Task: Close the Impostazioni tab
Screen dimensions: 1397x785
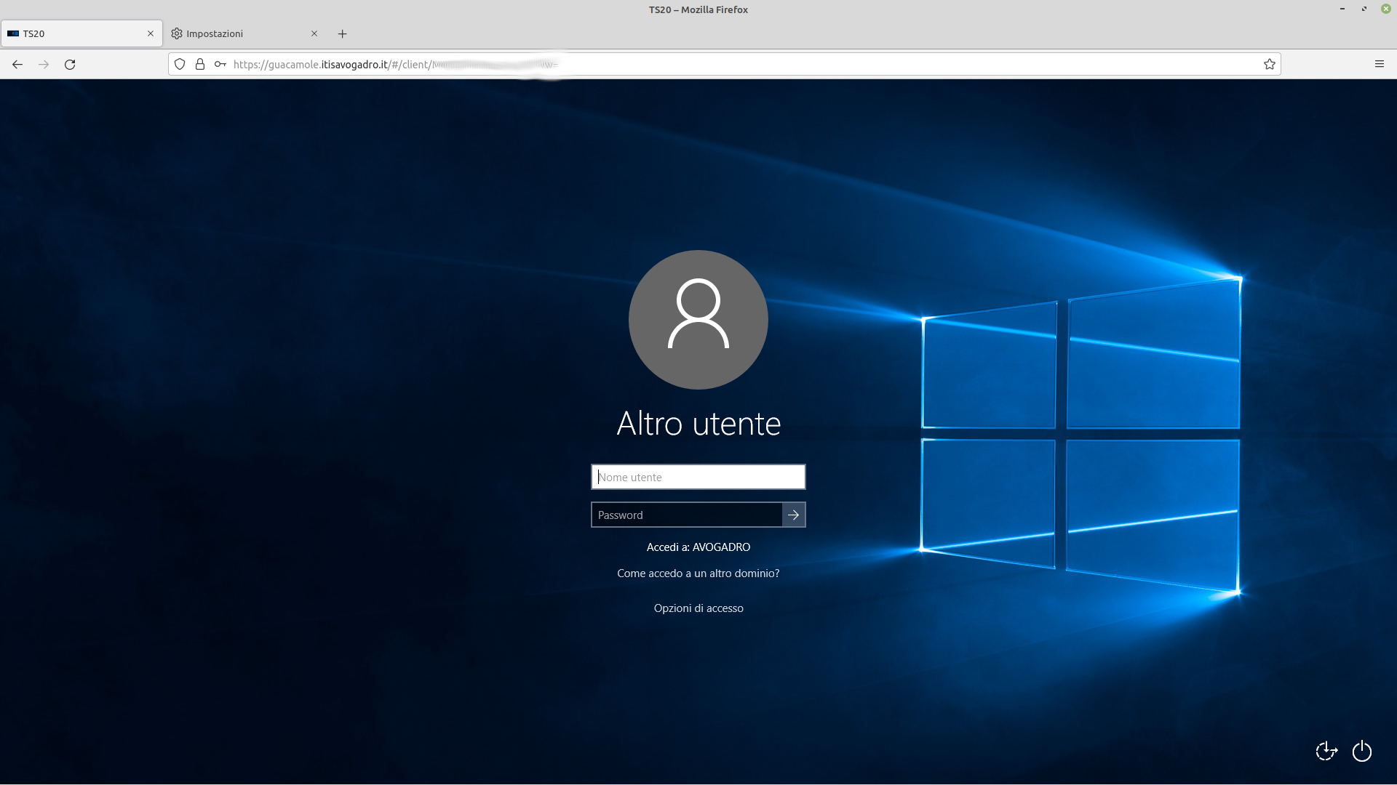Action: (x=314, y=33)
